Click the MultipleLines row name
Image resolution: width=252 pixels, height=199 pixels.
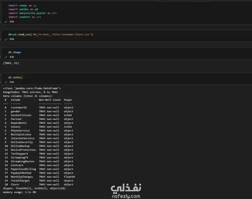[x=21, y=135]
